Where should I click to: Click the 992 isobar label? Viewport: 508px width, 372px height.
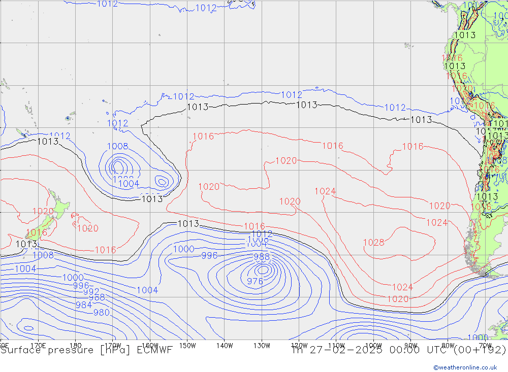[91, 291]
